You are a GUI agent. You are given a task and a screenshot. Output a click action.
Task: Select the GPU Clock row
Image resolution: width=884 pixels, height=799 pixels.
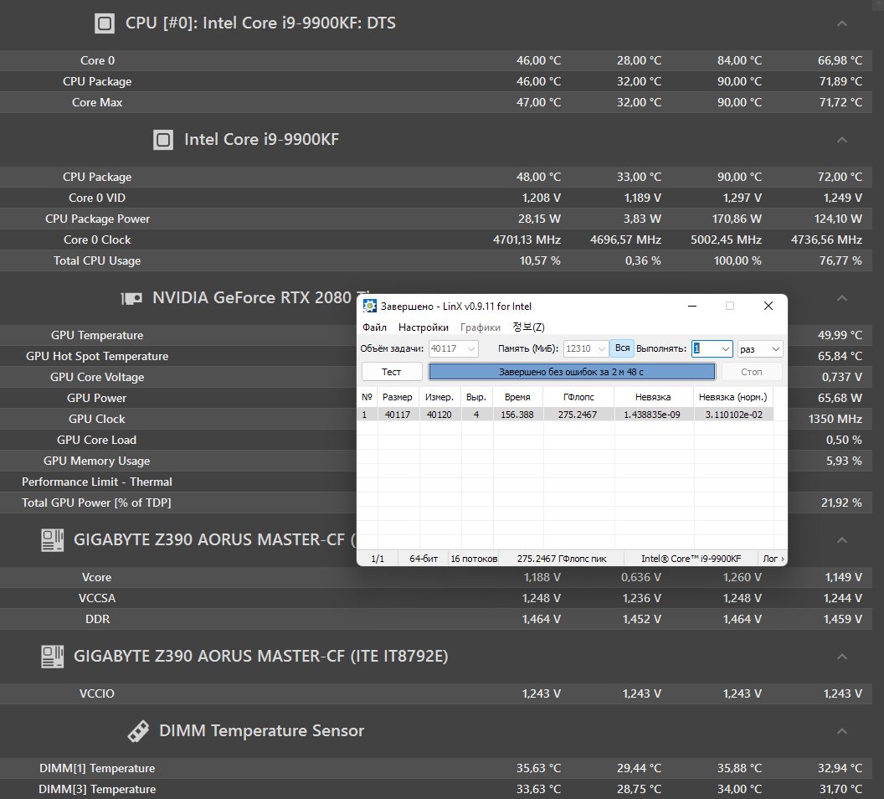point(178,420)
